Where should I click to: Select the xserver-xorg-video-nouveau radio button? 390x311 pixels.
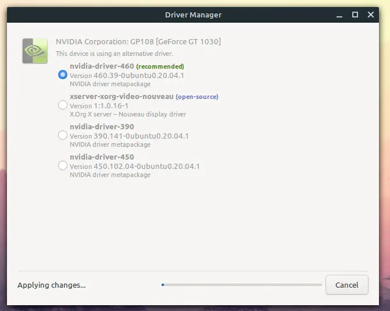(x=63, y=105)
